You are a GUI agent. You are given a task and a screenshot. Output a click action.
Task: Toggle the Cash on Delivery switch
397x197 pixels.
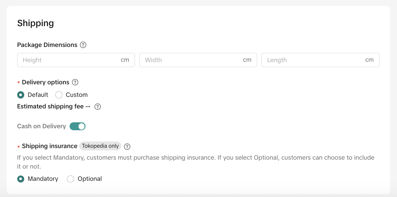[78, 126]
